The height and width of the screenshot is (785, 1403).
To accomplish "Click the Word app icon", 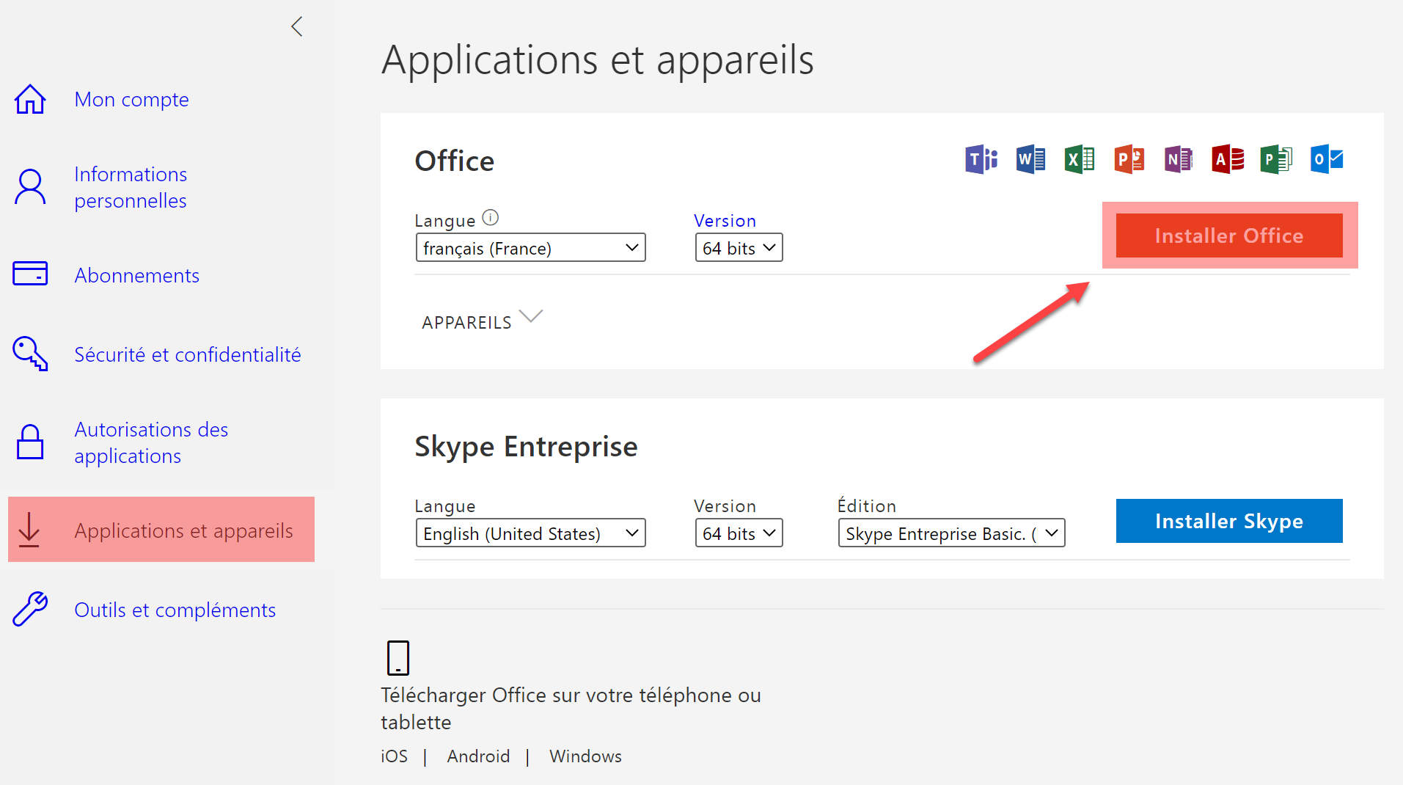I will pos(1030,159).
